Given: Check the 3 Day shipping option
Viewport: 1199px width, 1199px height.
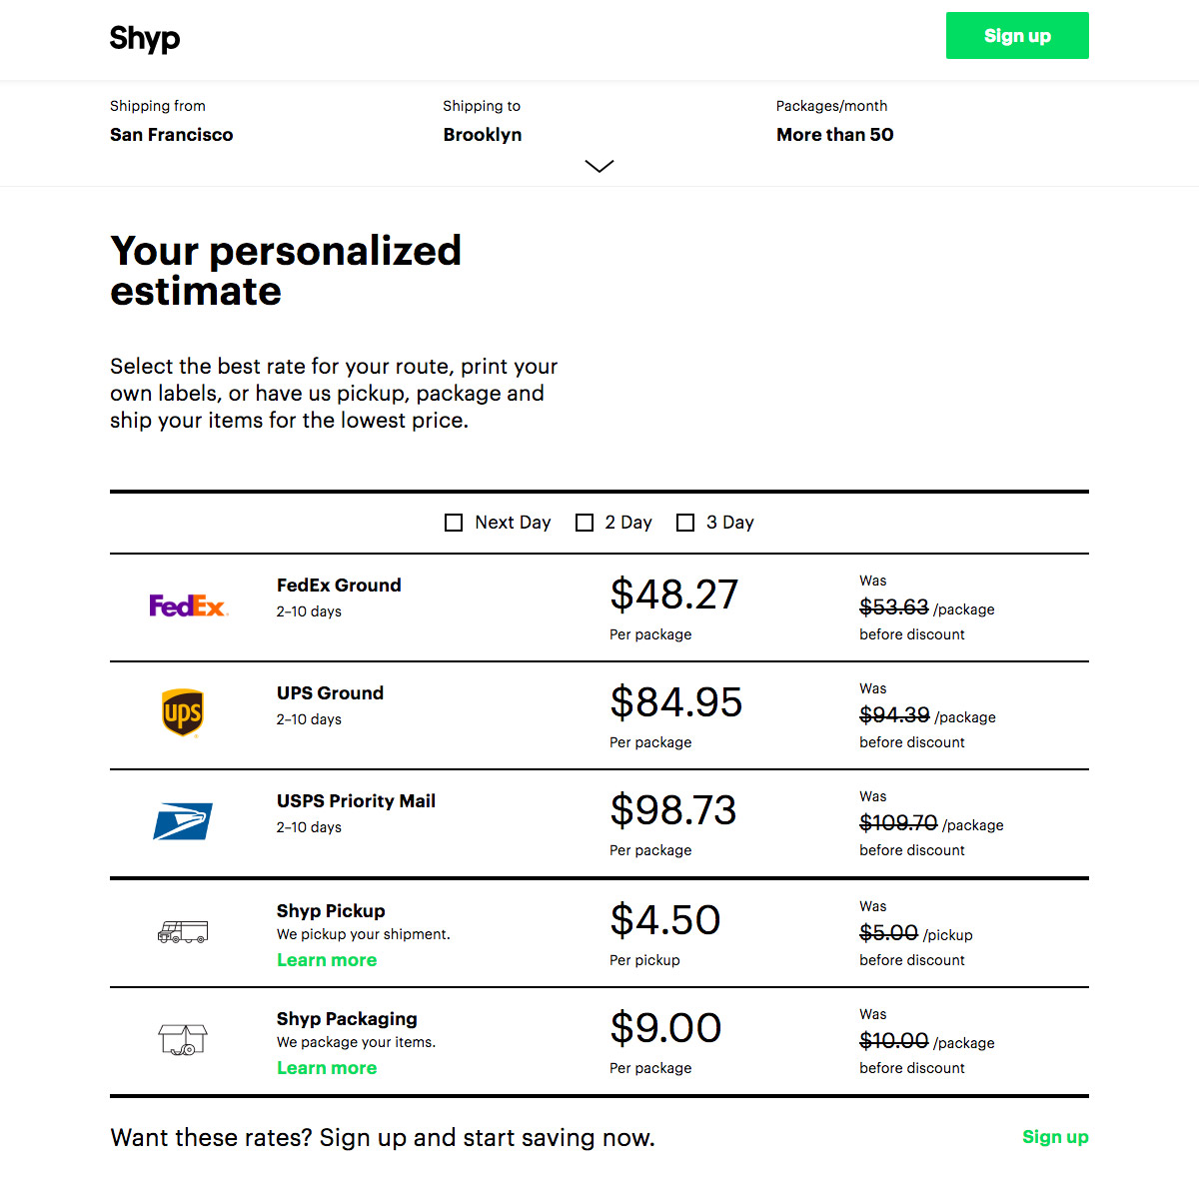Looking at the screenshot, I should 685,523.
